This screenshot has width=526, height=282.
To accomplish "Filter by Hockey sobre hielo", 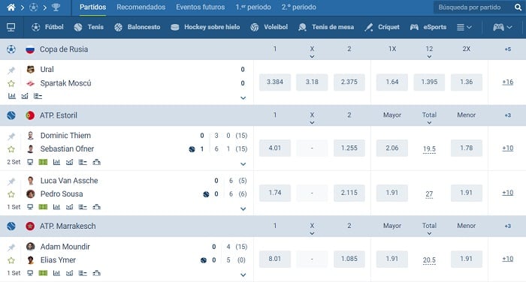I will 205,27.
